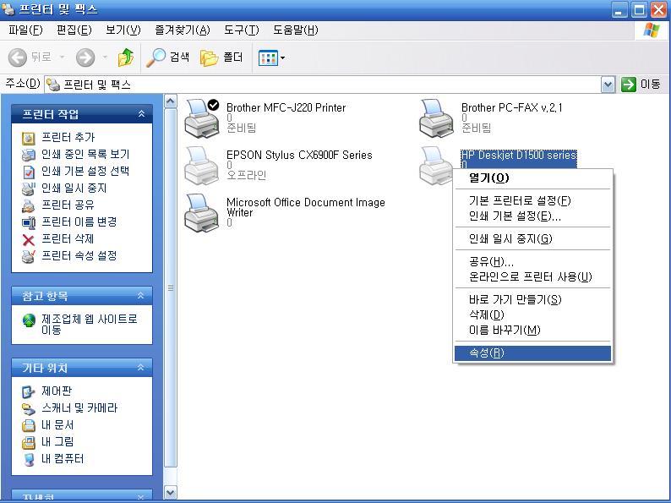
Task: Choose 기본 프린터로 설정(F) in context menu
Action: click(x=532, y=200)
